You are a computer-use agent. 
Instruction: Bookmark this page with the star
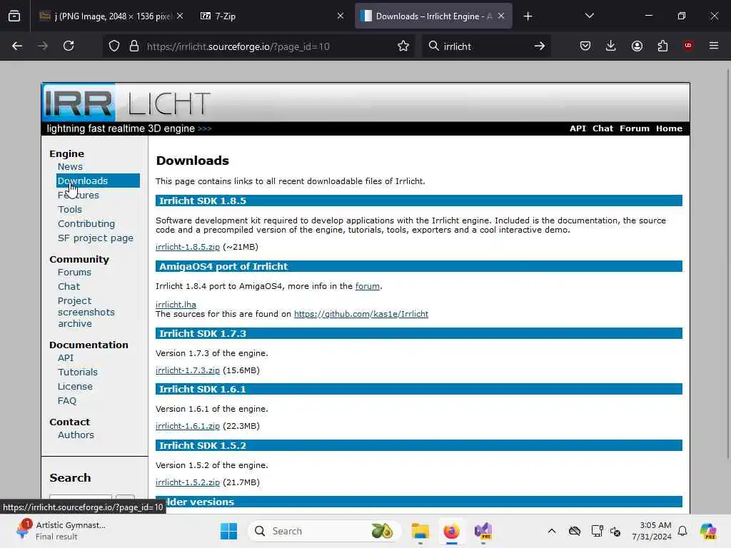pyautogui.click(x=403, y=46)
